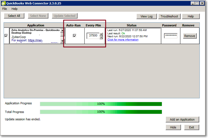
Task: Click the ZylkerCorp company name
Action: (19, 37)
